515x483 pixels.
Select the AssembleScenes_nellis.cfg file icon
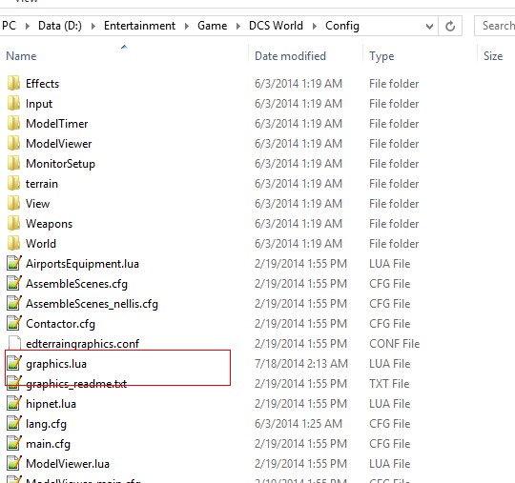(x=14, y=303)
